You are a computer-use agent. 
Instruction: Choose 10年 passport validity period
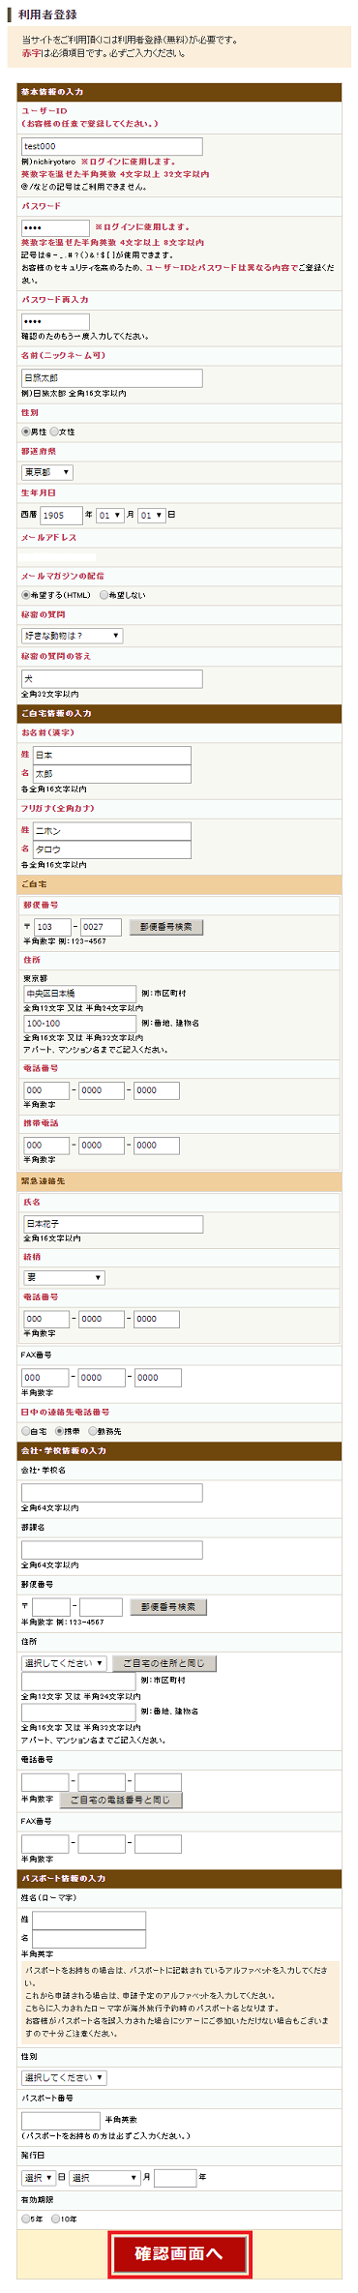[56, 2219]
